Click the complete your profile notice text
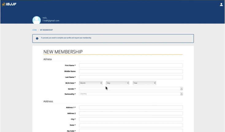This screenshot has width=225, height=132. 66,38
